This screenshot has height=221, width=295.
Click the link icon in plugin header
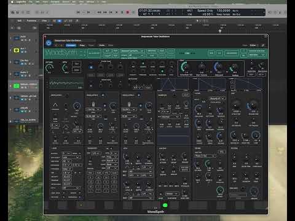click(263, 45)
